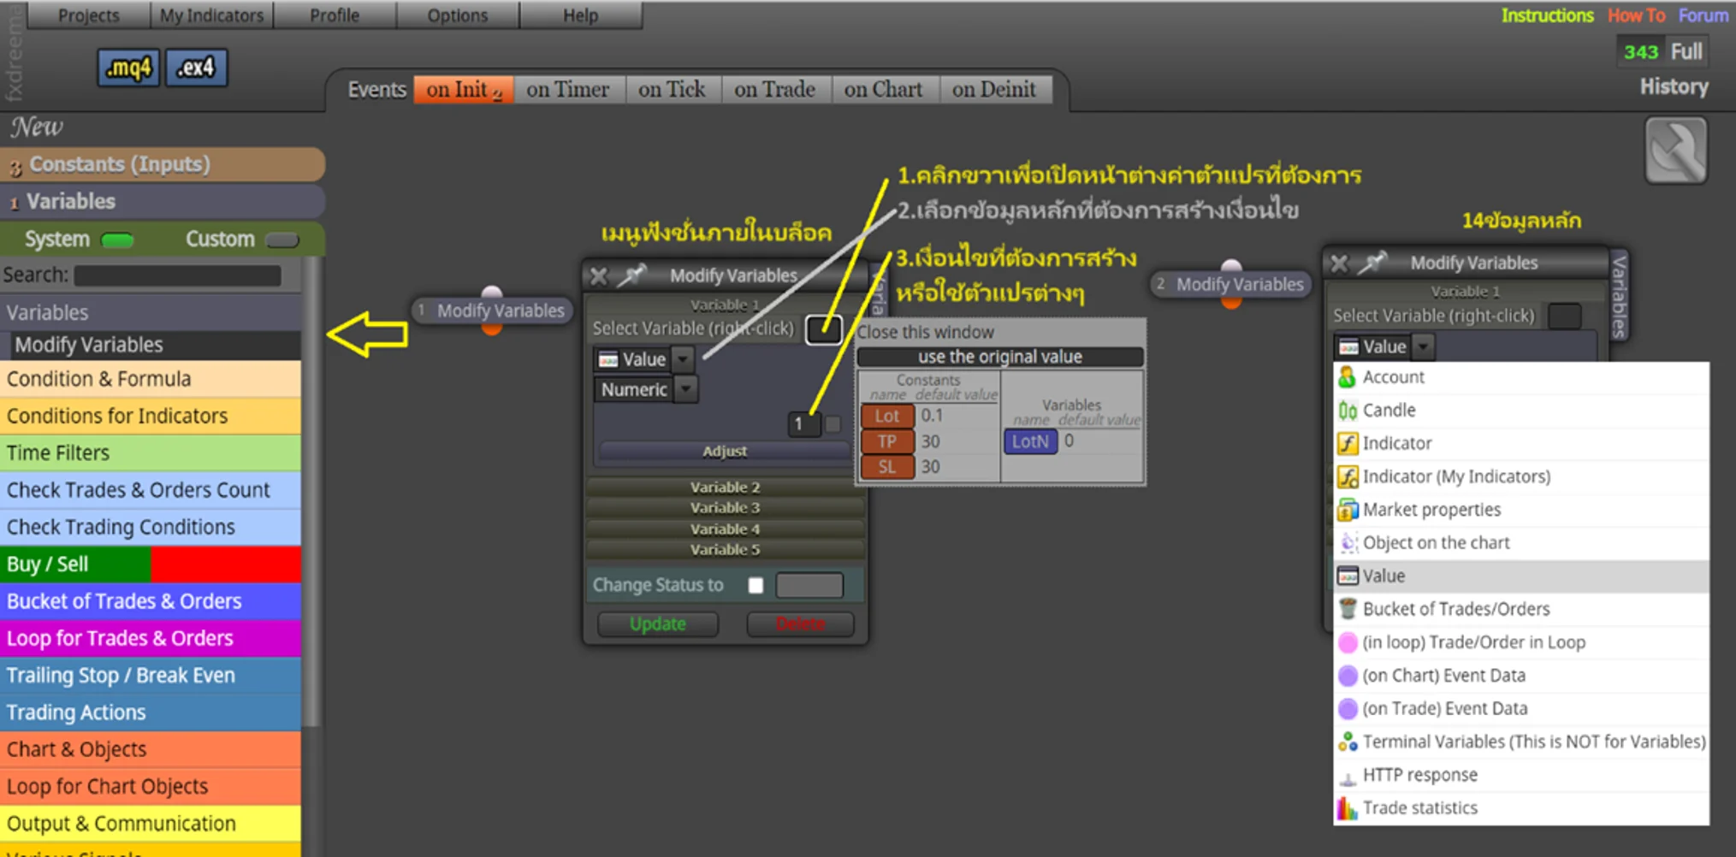Pick Object on the chart icon
1736x857 pixels.
click(1348, 542)
